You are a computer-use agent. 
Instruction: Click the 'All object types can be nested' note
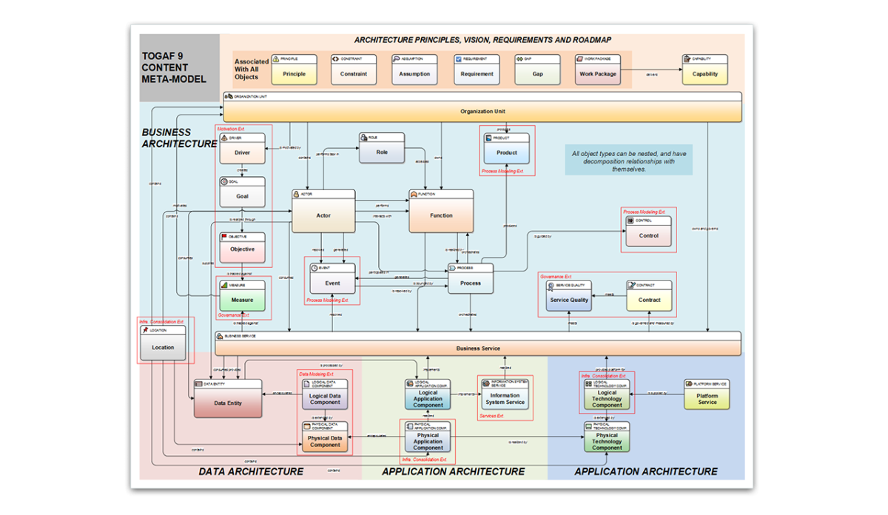pos(628,161)
